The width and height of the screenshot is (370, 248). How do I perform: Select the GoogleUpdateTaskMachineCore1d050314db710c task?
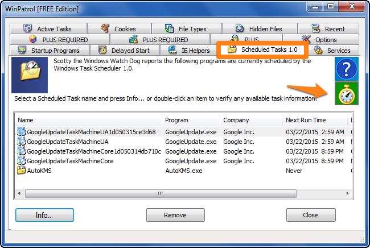click(x=94, y=151)
